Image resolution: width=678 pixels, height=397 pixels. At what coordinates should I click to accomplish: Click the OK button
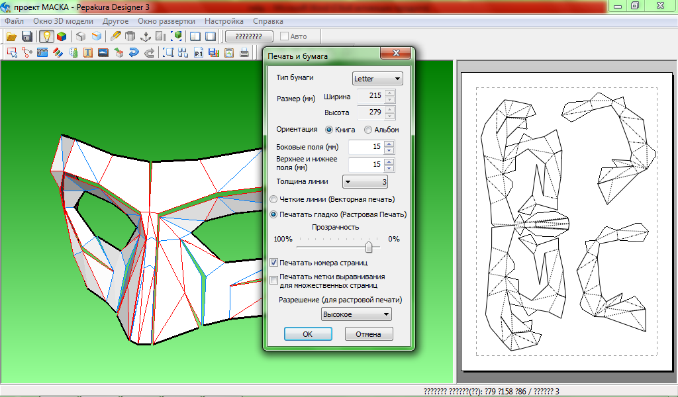point(308,334)
